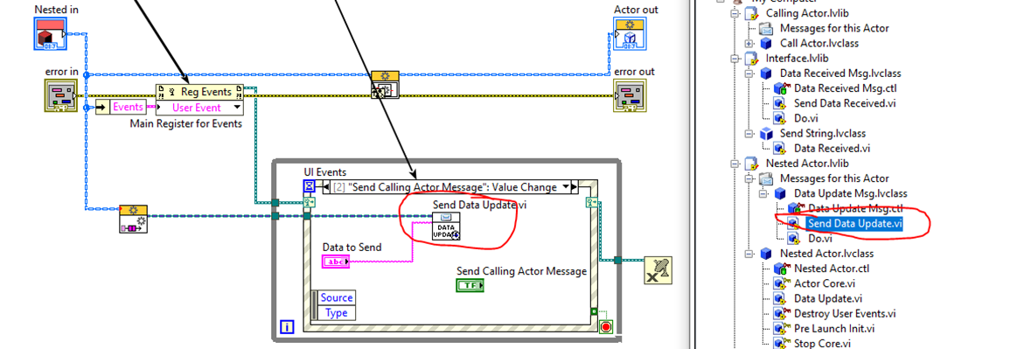Collapse Nested Actor.lvclass
1031x349 pixels.
749,254
